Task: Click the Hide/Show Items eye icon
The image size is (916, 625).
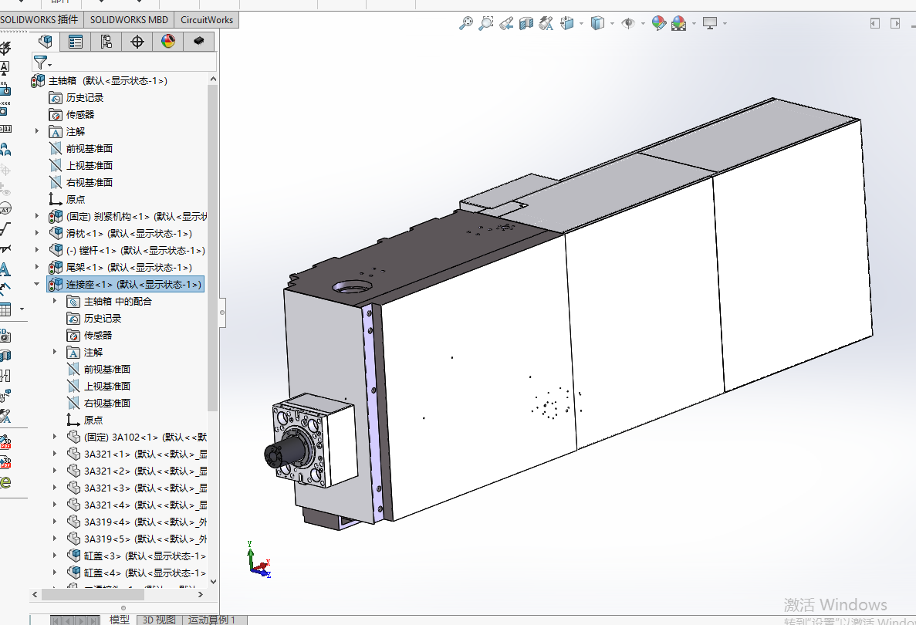Action: point(628,23)
